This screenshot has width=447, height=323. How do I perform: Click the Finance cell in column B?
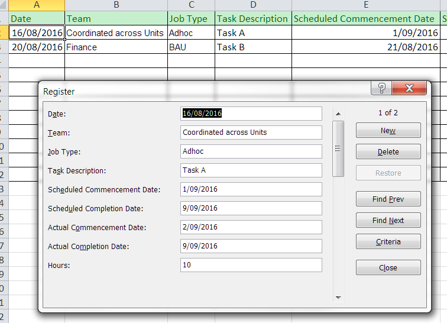[x=116, y=47]
